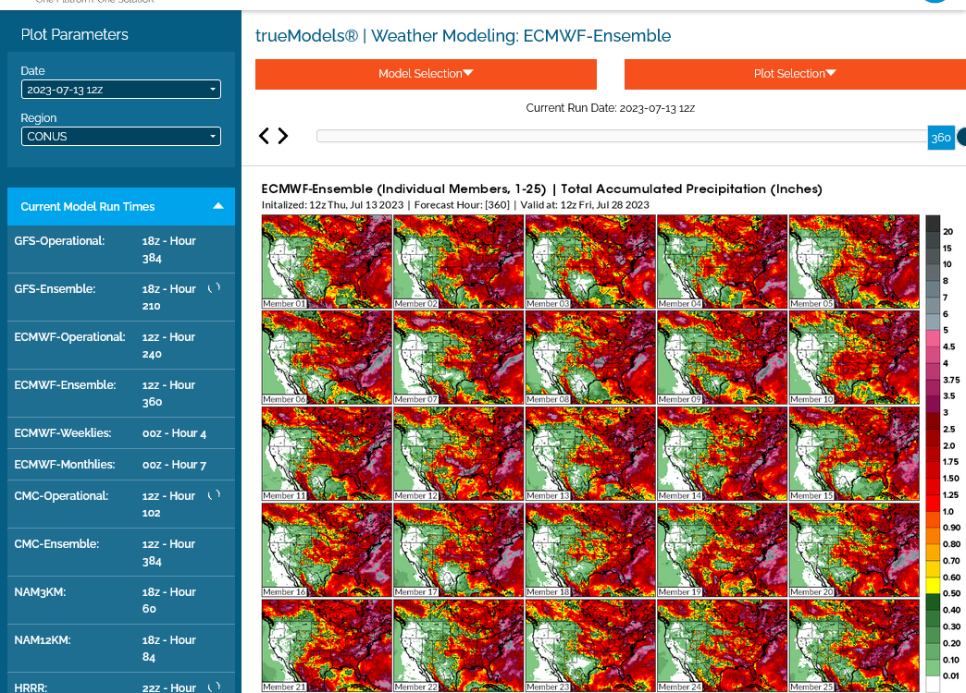View the Member 08 precipitation map
This screenshot has width=966, height=693.
pos(590,358)
